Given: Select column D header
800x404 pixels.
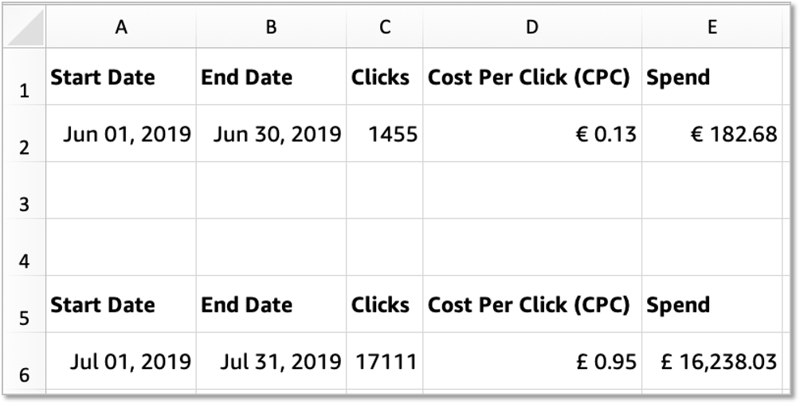Looking at the screenshot, I should point(531,27).
